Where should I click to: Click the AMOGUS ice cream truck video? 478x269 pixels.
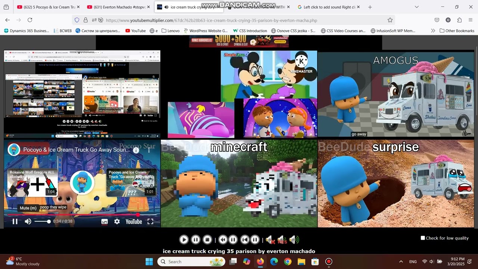point(396,94)
